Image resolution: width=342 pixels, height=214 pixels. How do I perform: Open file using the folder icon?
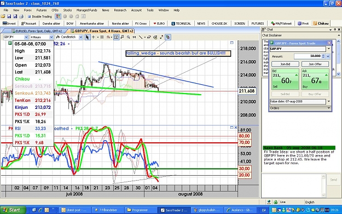pos(3,16)
